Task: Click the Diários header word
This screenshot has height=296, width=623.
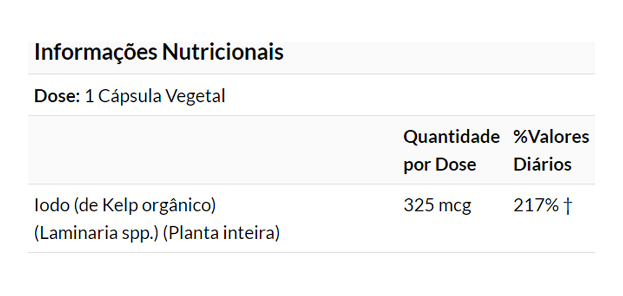Action: [542, 164]
